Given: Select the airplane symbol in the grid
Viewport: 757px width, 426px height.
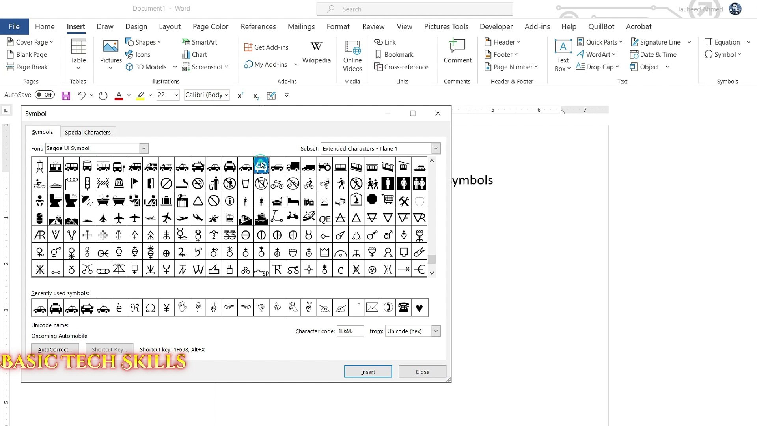Looking at the screenshot, I should coord(119,218).
